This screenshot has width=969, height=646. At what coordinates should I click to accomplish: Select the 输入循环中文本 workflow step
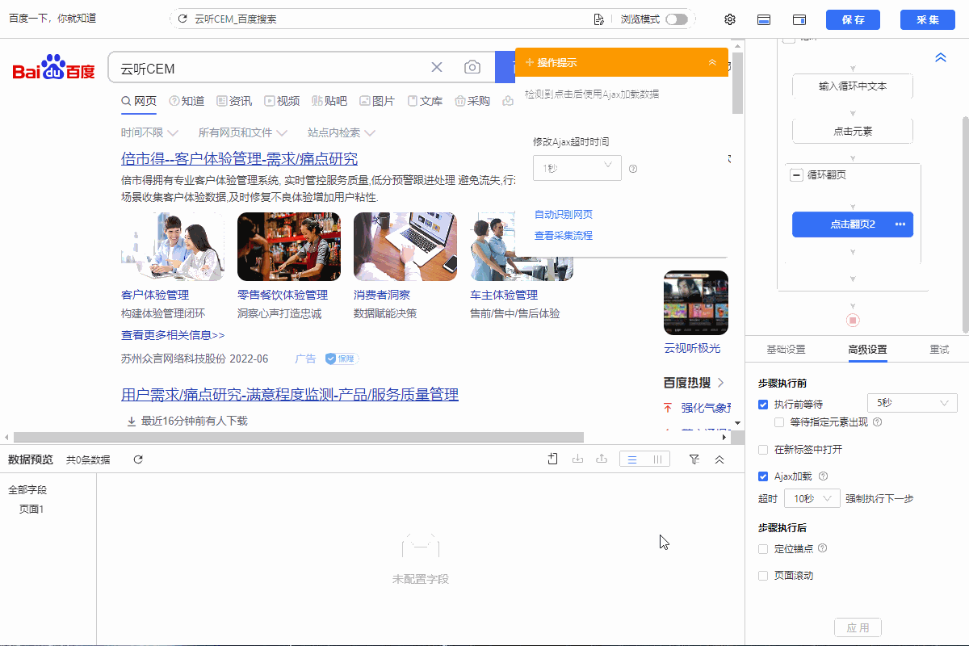click(853, 86)
